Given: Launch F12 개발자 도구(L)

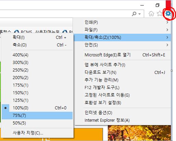Looking at the screenshot, I should (123, 87).
